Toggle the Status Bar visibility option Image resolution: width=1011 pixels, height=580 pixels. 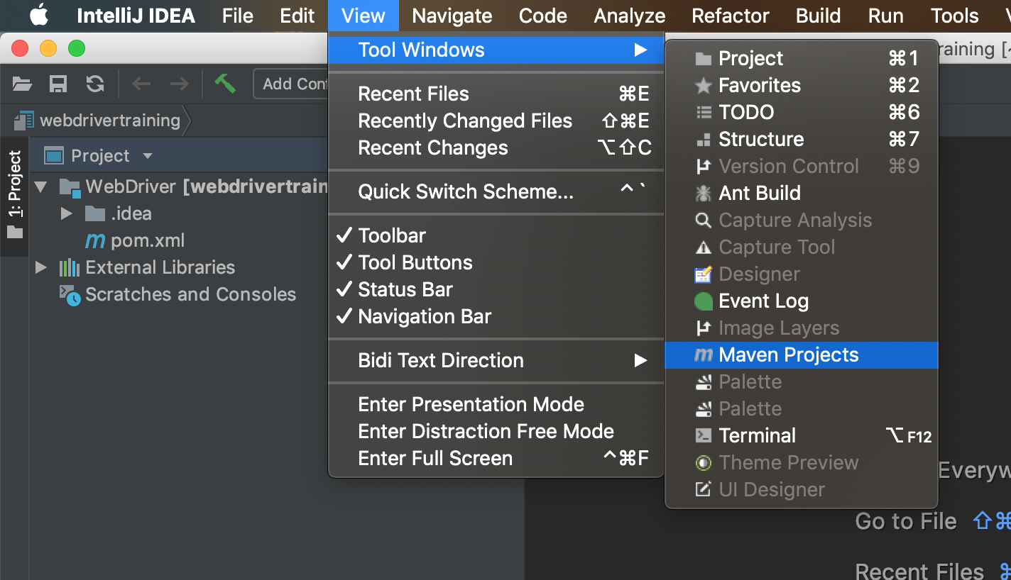coord(405,289)
